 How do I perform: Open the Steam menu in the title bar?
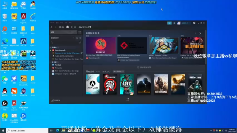point(52,23)
